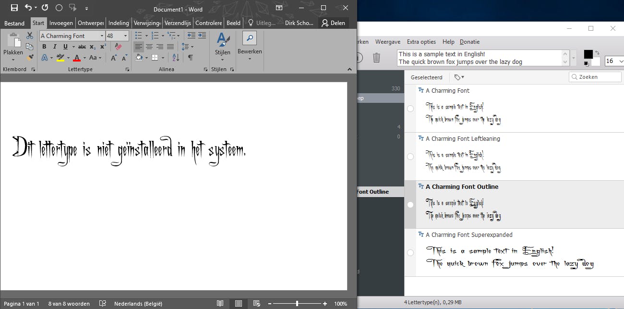624x309 pixels.
Task: Open the Invoegen ribbon tab
Action: tap(61, 23)
